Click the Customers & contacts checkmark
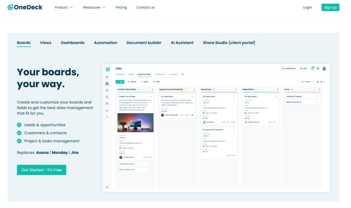This screenshot has width=351, height=208. [19, 133]
